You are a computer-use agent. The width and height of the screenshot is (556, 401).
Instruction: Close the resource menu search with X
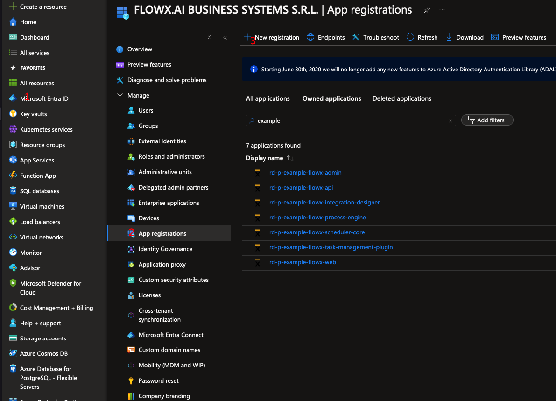[x=209, y=38]
